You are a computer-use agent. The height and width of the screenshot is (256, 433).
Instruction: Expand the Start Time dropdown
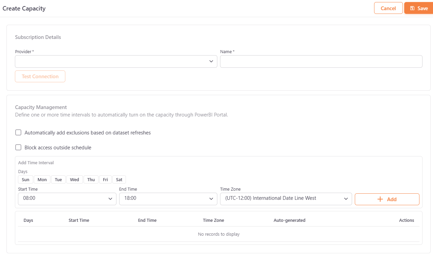point(67,198)
